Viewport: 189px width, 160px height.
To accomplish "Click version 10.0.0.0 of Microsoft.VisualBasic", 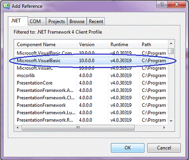I will (87, 61).
